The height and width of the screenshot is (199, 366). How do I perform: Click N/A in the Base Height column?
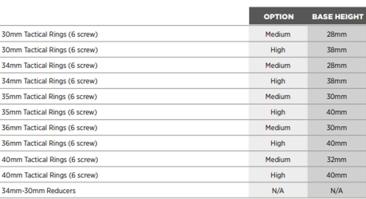[x=337, y=190]
